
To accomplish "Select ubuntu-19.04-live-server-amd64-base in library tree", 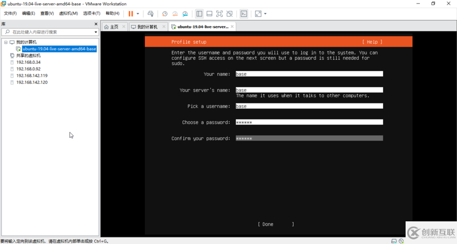I will [x=59, y=49].
